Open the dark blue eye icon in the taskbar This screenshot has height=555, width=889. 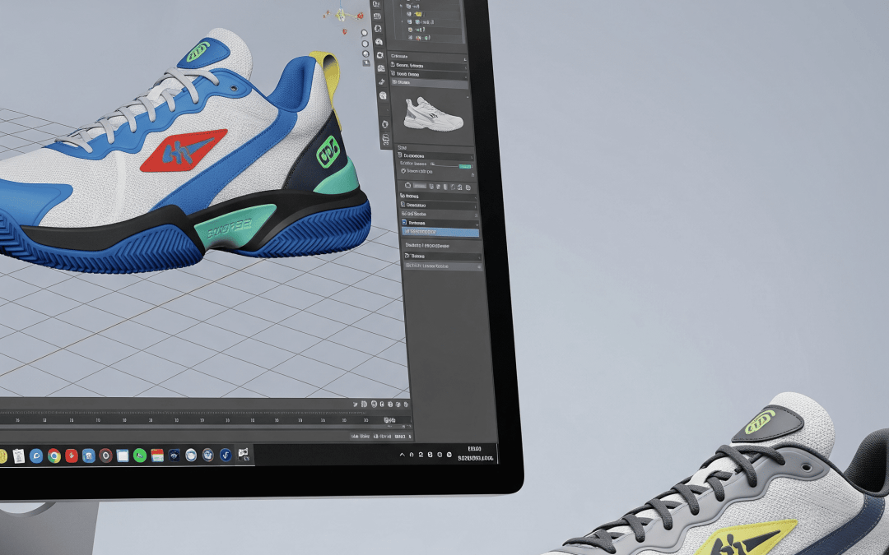click(174, 455)
